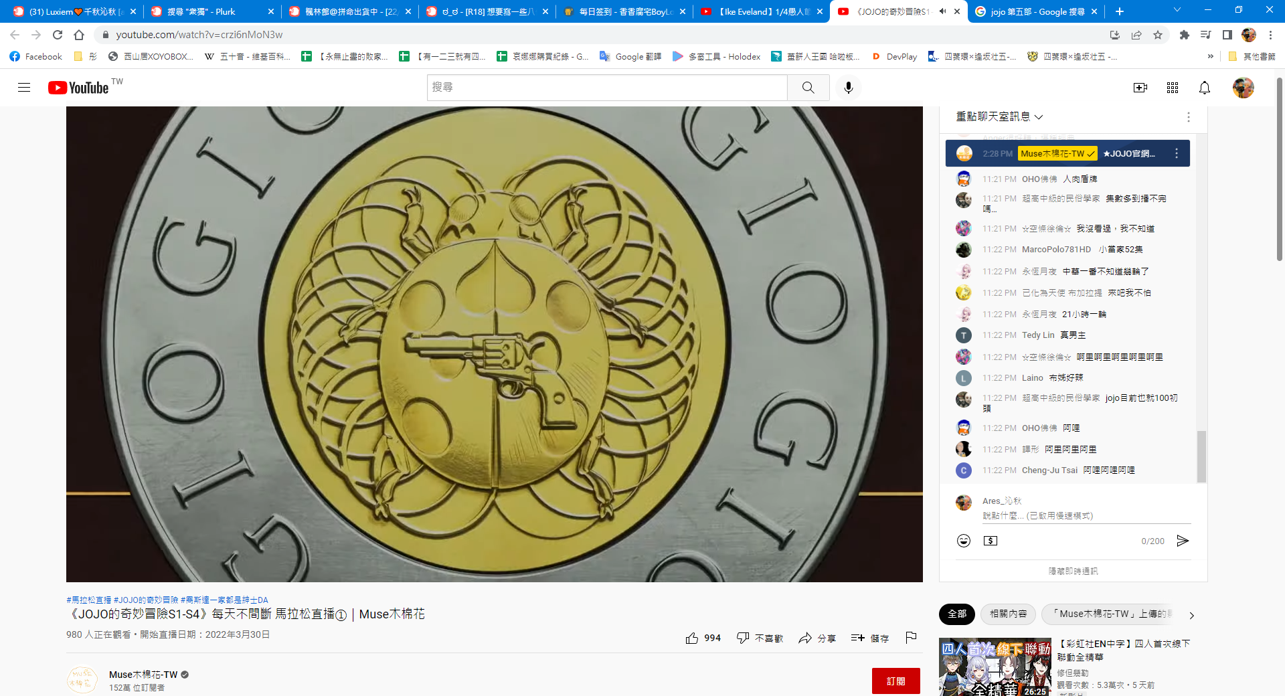
Task: Open pinned message options menu
Action: (1177, 153)
